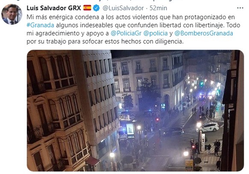
Task: Click the tweet line starting 'Mi más enérgica condena'
Action: click(130, 17)
